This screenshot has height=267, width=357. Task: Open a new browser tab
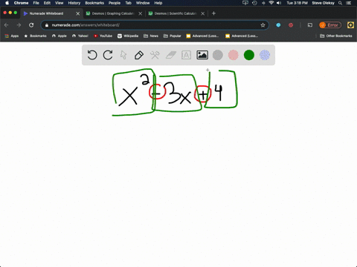(213, 13)
